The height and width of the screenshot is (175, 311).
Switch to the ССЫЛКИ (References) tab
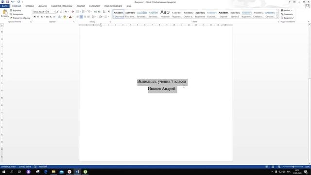click(81, 6)
